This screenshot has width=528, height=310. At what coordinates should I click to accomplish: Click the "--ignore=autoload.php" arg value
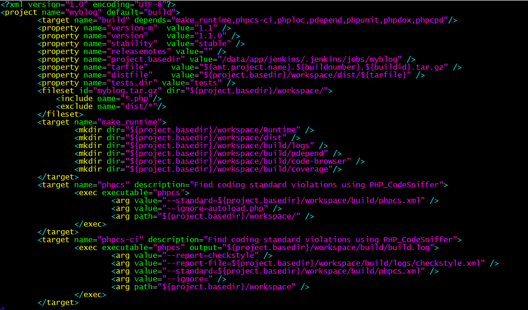tap(215, 209)
